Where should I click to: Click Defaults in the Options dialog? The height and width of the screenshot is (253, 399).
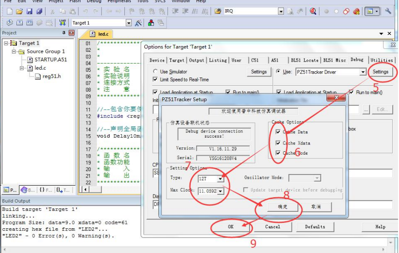(x=315, y=227)
